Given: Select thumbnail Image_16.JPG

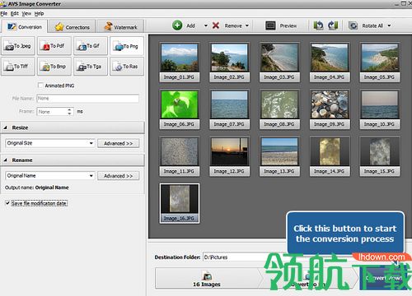Looking at the screenshot, I should (x=179, y=203).
